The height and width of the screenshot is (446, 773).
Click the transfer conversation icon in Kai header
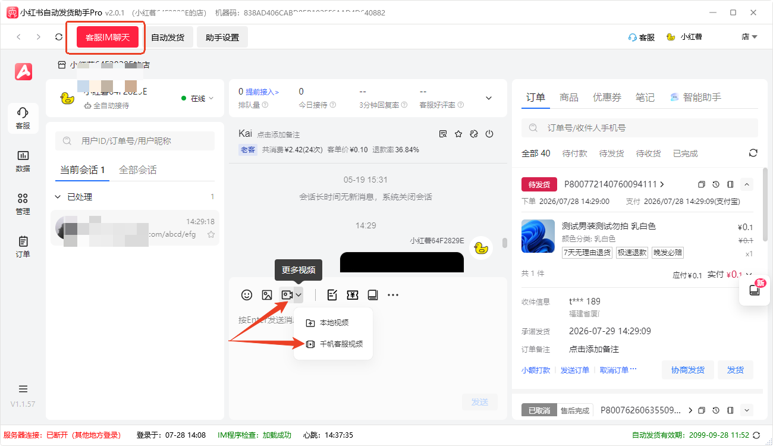point(474,134)
